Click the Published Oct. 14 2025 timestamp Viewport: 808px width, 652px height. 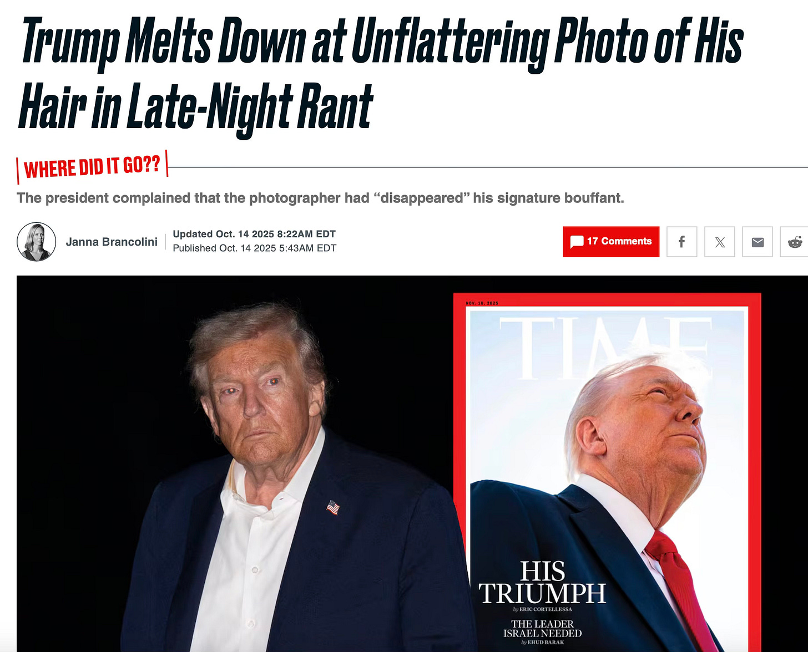[x=255, y=248]
